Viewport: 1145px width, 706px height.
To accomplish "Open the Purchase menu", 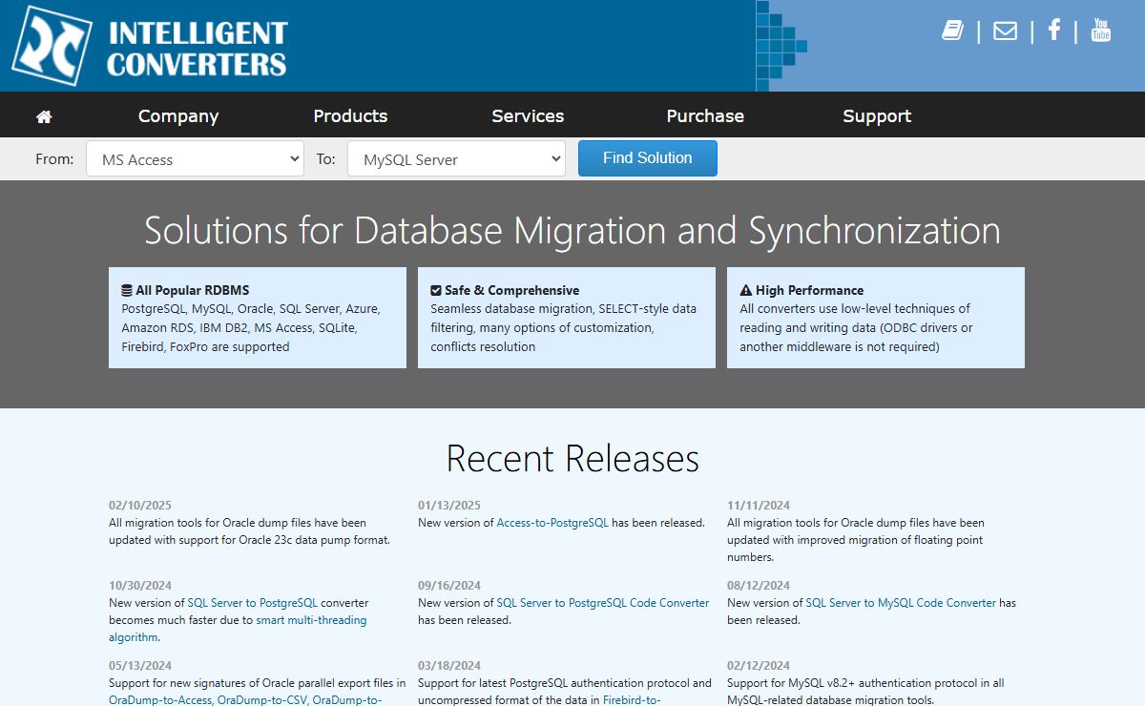I will point(705,115).
